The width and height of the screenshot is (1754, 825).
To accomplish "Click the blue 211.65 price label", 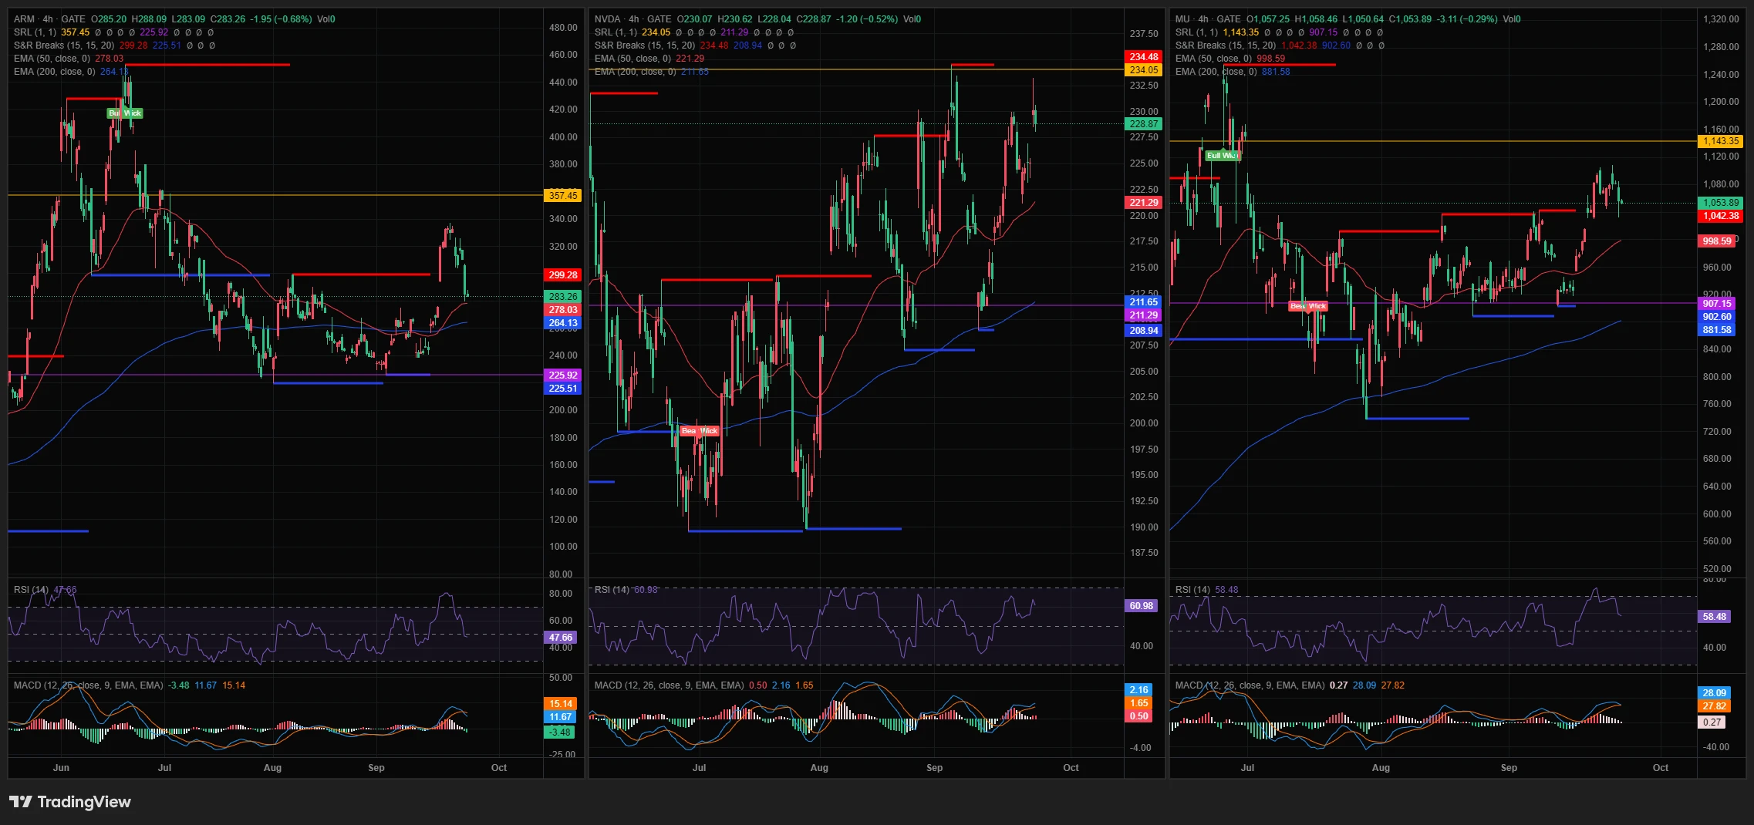I will point(1144,302).
